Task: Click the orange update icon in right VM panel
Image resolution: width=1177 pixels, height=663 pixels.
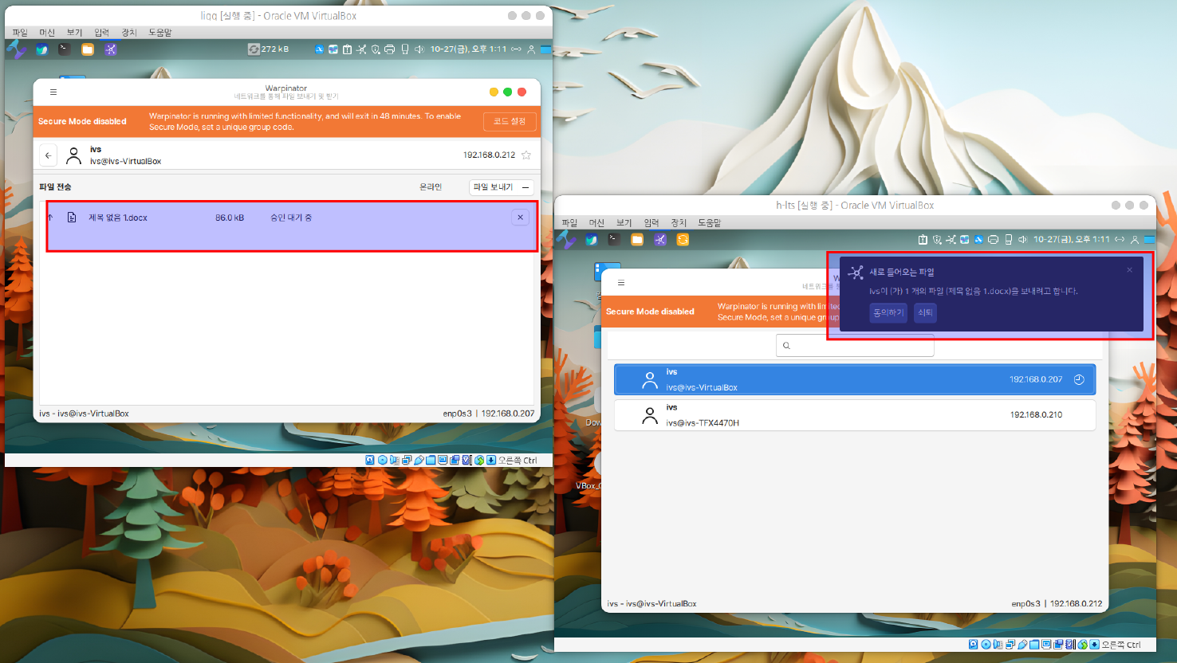Action: coord(683,240)
